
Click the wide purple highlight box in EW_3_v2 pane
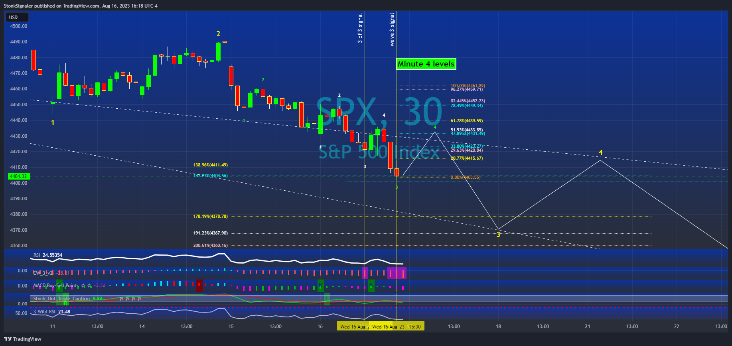(397, 273)
